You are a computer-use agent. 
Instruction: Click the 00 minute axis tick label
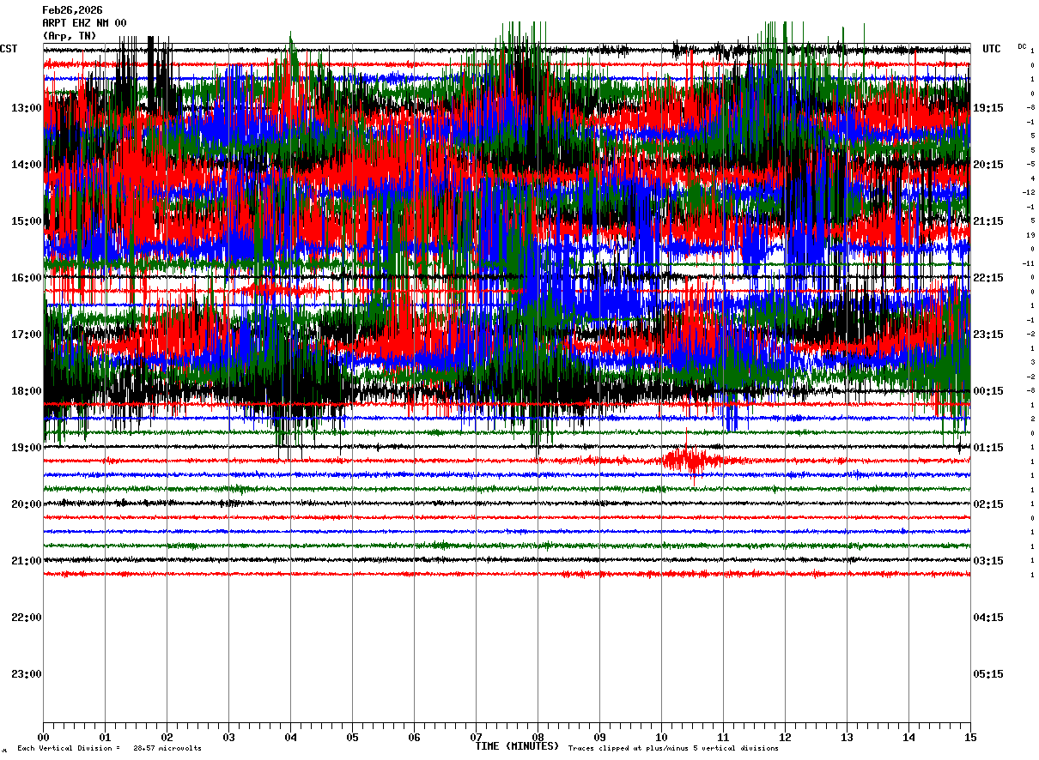tap(43, 737)
